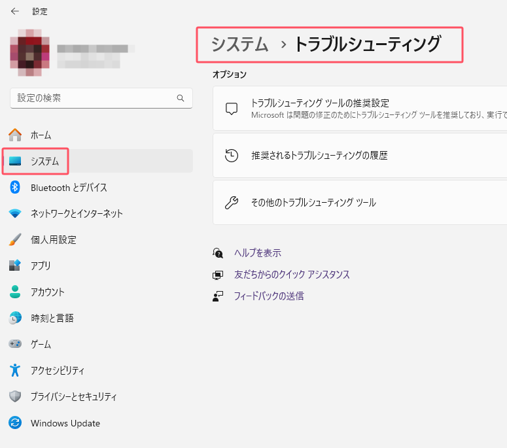507x448 pixels.
Task: Select the Wi-Fi ネットワークとインターネット icon
Action: point(15,214)
